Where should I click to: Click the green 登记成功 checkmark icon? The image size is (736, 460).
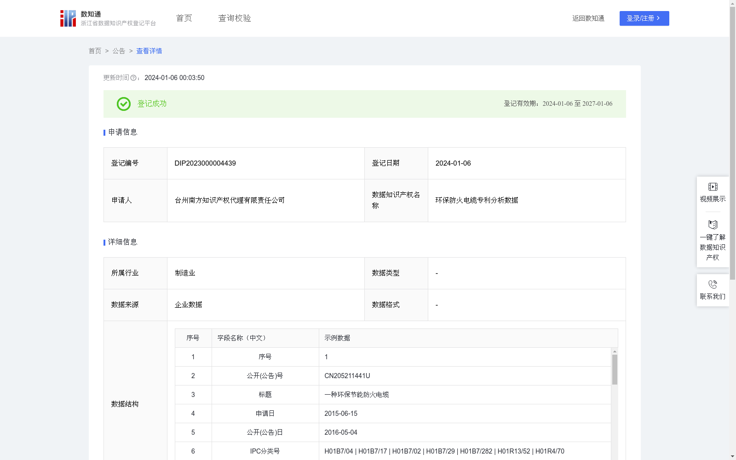[x=123, y=104]
